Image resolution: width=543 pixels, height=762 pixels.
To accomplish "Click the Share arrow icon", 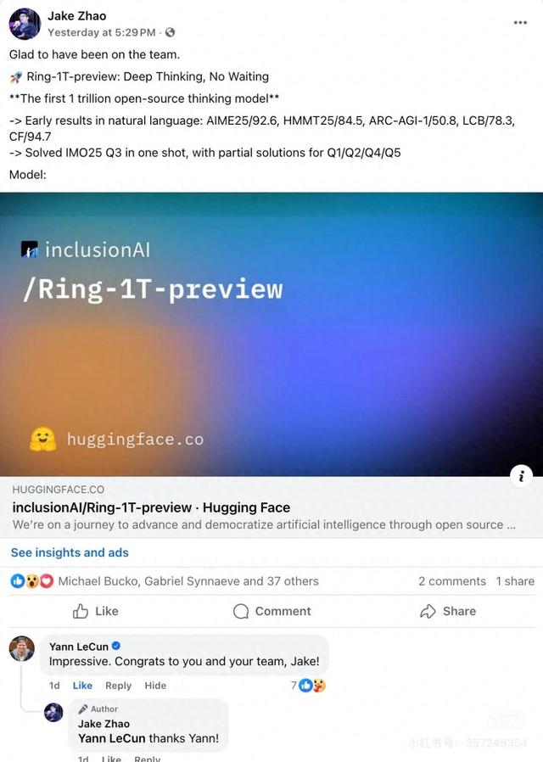I will (428, 611).
